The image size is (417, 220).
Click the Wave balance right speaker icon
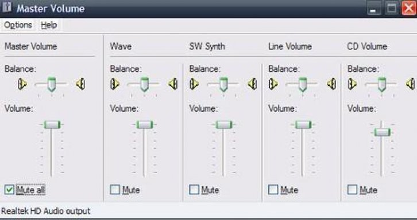pyautogui.click(x=173, y=84)
